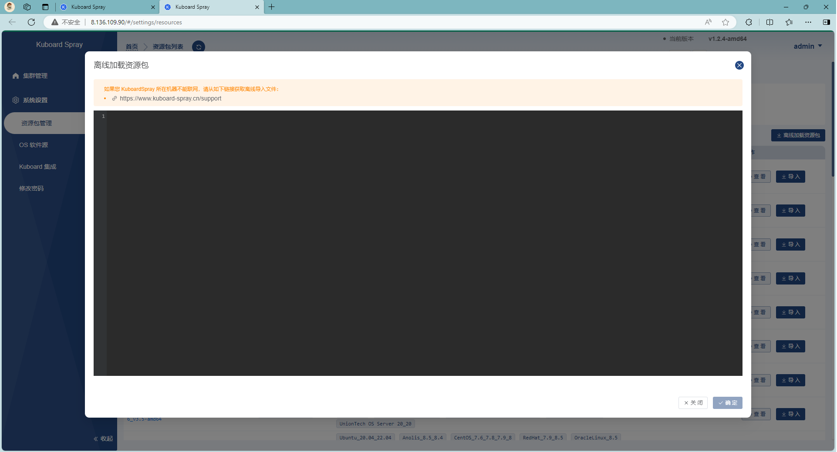Go back to previous browser page
This screenshot has width=837, height=452.
point(12,22)
